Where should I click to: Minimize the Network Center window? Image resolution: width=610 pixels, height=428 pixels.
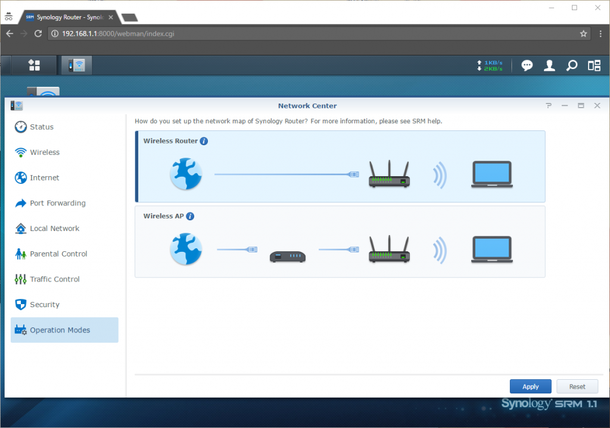coord(565,106)
